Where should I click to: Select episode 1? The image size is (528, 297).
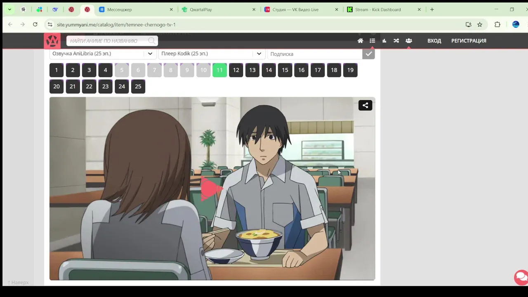[57, 70]
